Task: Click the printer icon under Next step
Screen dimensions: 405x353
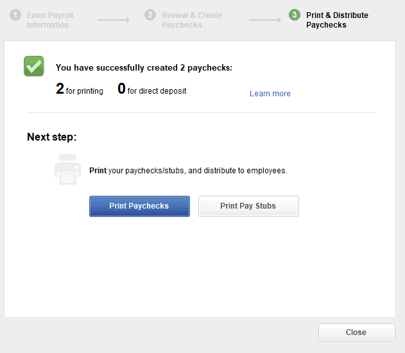Action: click(x=67, y=169)
